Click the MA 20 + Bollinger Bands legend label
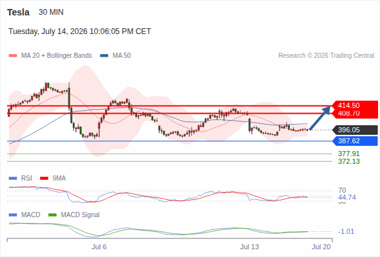This screenshot has width=380, height=257. 57,56
